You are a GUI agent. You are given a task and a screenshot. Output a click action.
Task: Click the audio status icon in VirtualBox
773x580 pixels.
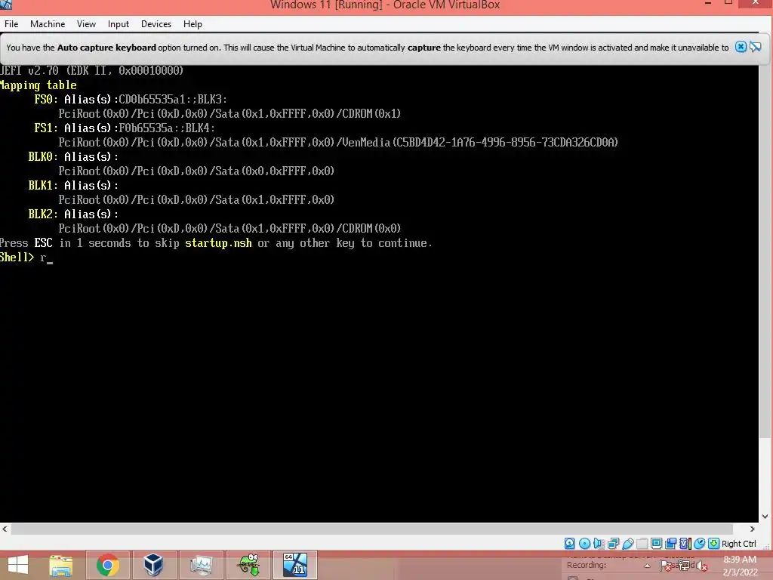599,544
